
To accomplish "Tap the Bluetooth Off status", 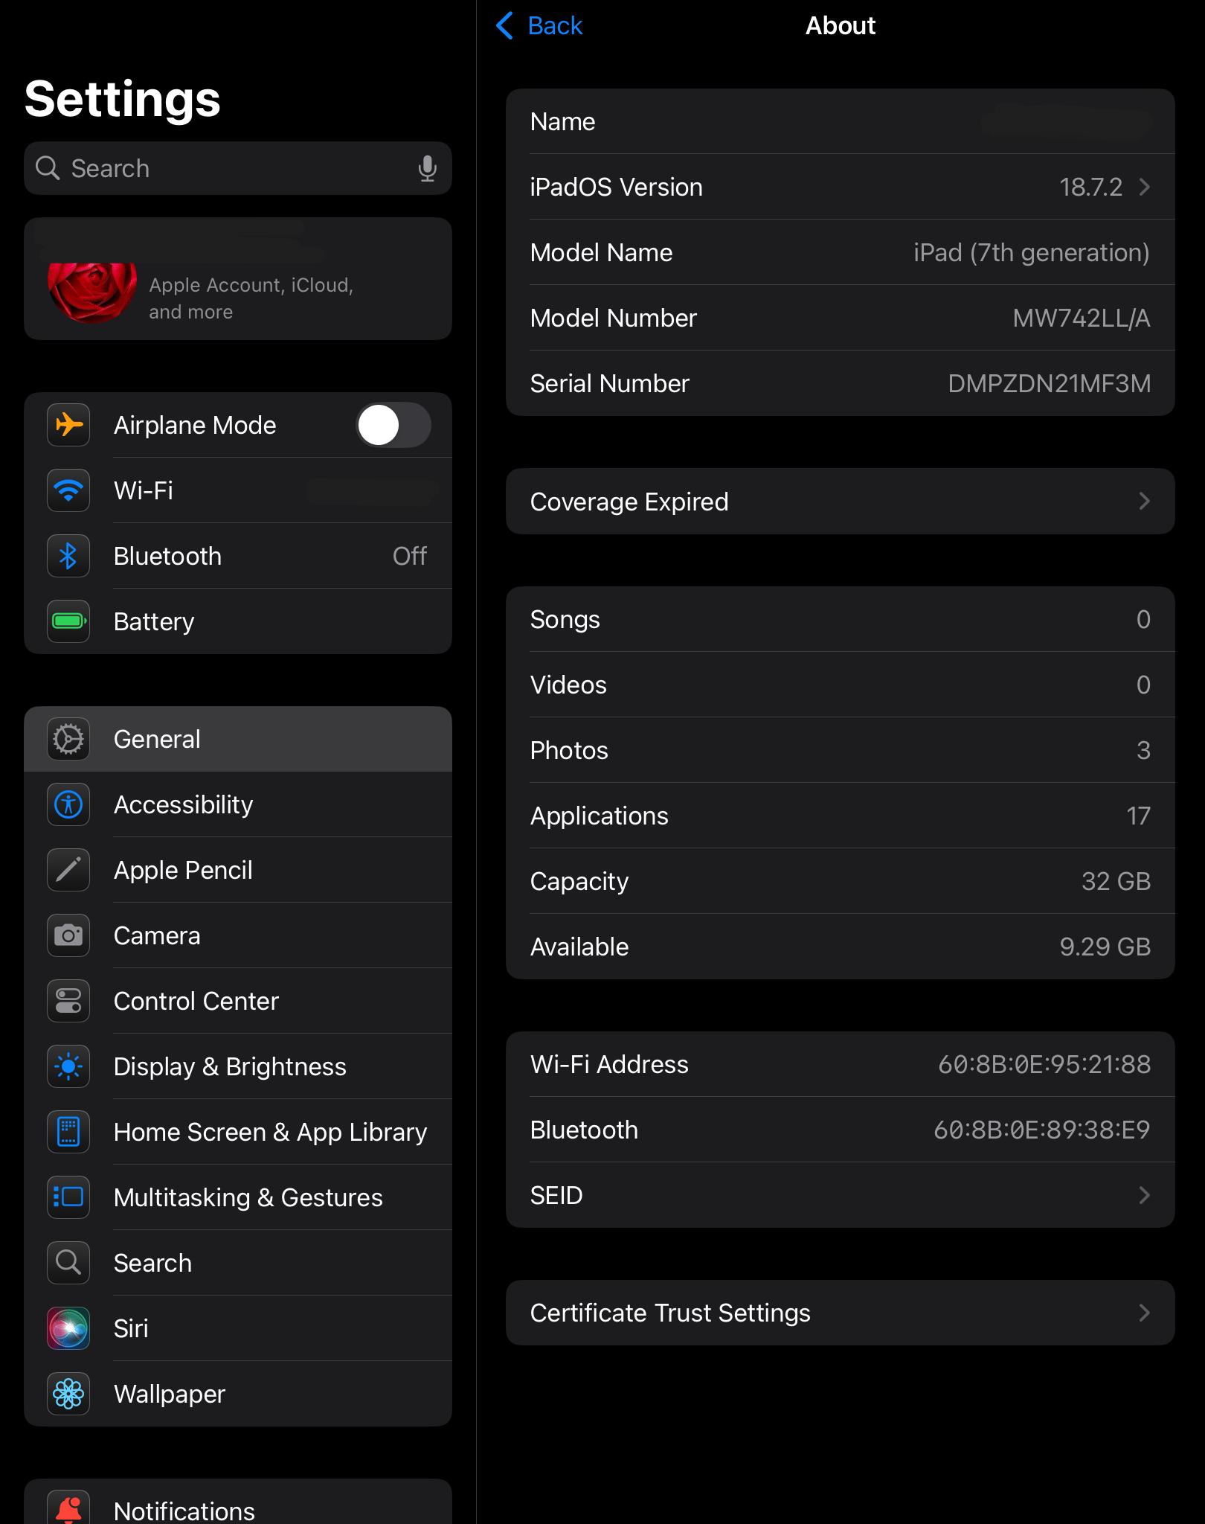I will click(410, 556).
